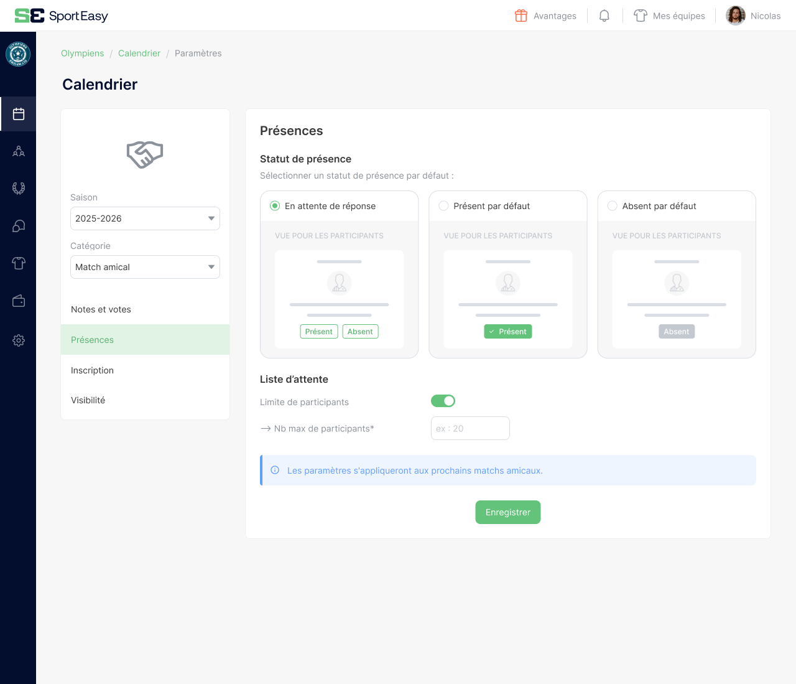Screen dimensions: 796x684
Task: Open Mes équipes in the top bar
Action: click(x=670, y=16)
